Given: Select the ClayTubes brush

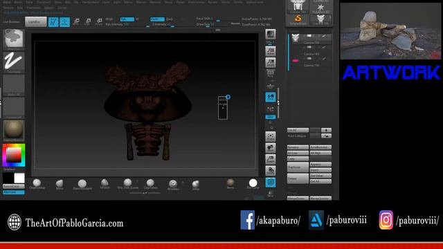Looking at the screenshot, I should pyautogui.click(x=151, y=184).
